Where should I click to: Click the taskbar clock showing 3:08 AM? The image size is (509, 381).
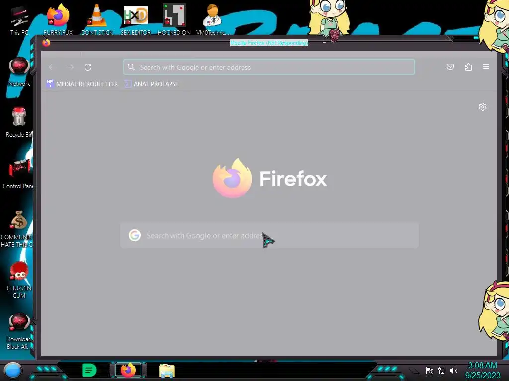pyautogui.click(x=483, y=370)
